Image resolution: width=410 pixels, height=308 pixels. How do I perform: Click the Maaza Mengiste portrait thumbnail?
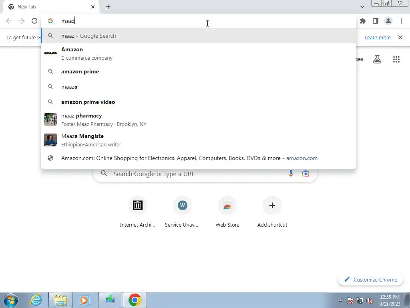pyautogui.click(x=50, y=140)
